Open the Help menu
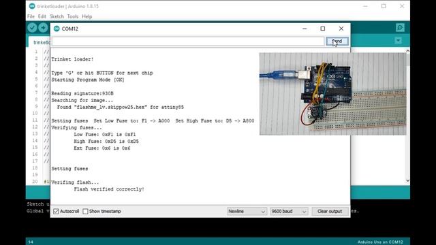The height and width of the screenshot is (245, 436). (87, 16)
